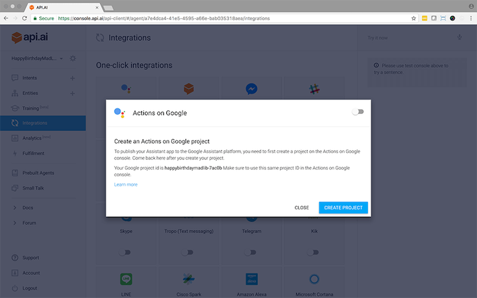Screen dimensions: 477x298
Task: Open Chrome three-dot menu
Action: click(470, 18)
